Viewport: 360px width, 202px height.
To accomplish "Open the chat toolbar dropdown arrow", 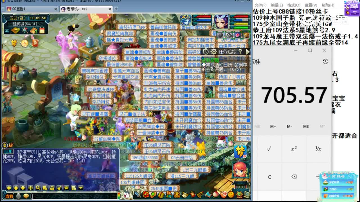I will pos(81,188).
